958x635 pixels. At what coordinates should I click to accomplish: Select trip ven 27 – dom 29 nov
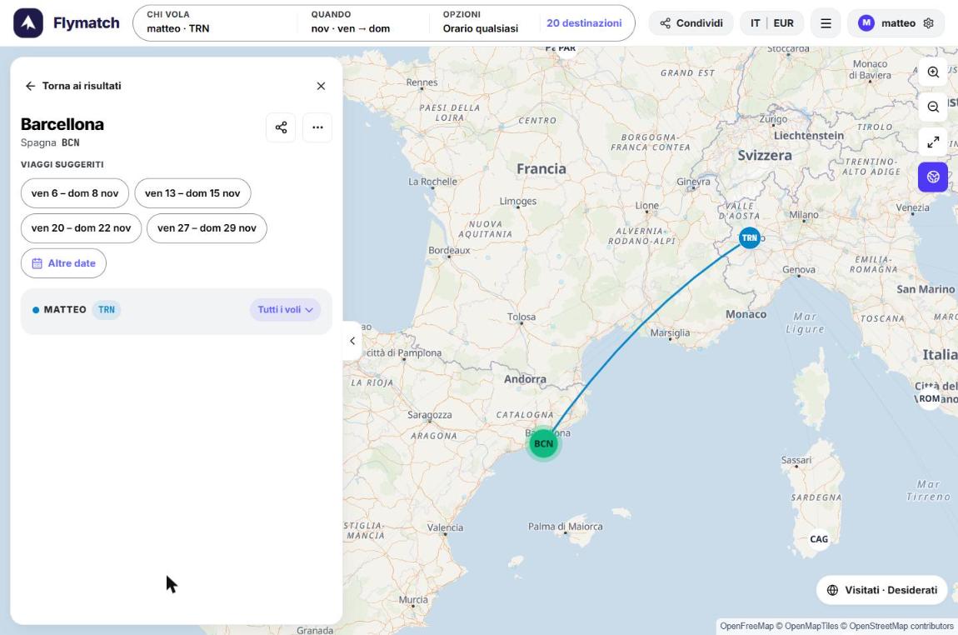[207, 228]
